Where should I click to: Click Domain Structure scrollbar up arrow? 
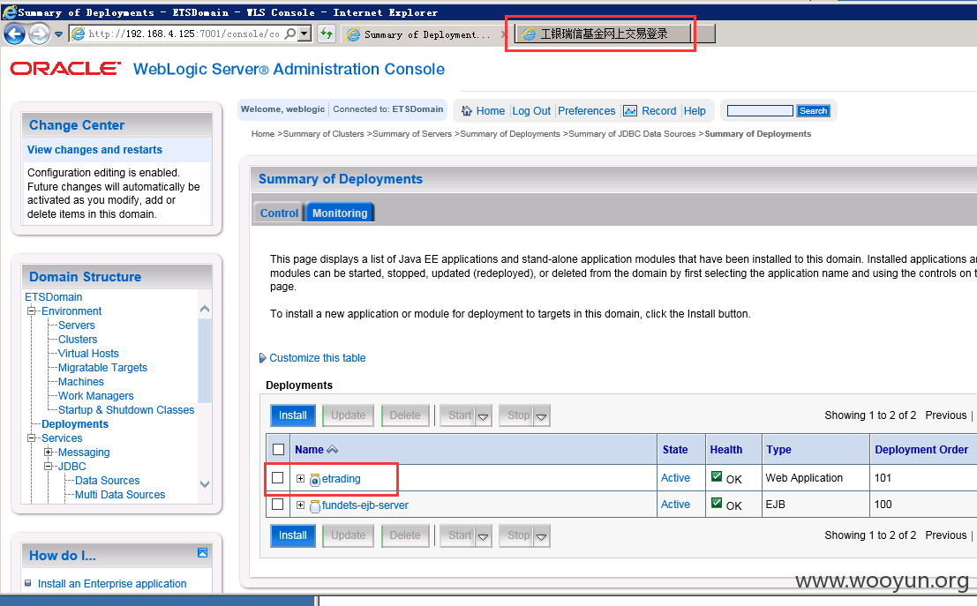pyautogui.click(x=205, y=309)
